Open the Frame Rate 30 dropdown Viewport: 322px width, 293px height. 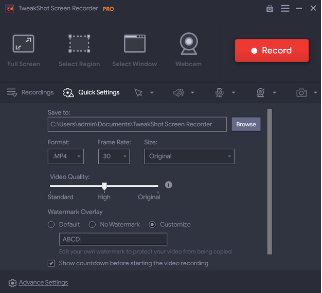[x=114, y=157]
